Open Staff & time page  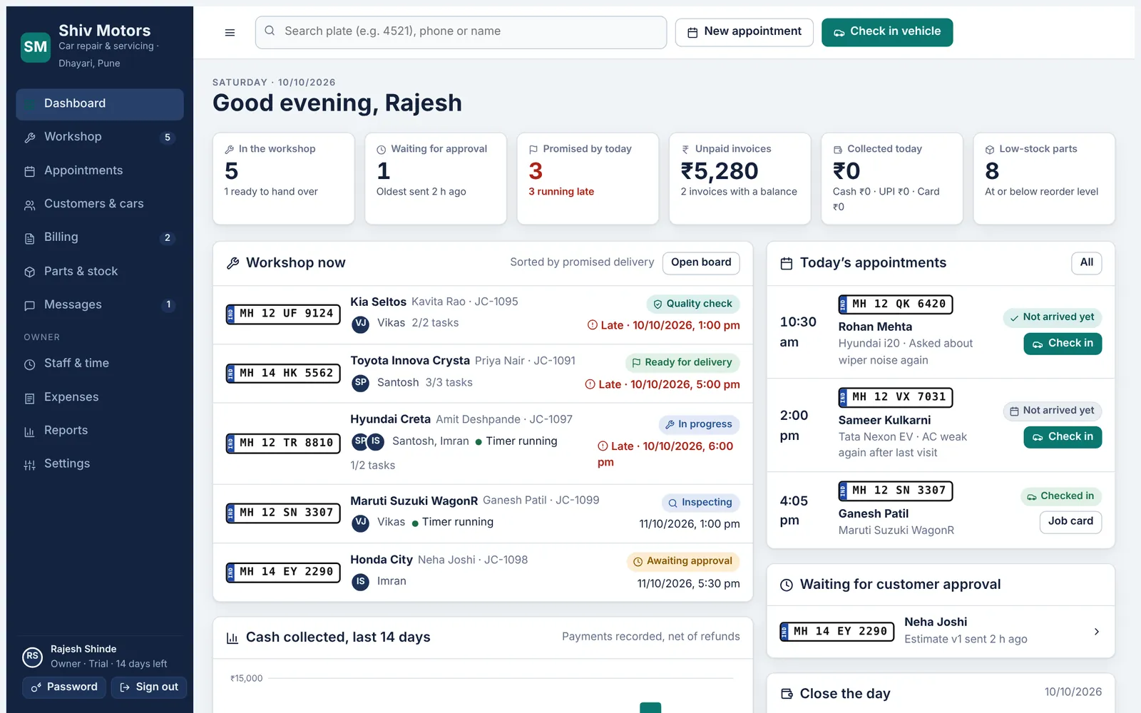pos(100,364)
